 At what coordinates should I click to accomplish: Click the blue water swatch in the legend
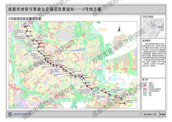click(145, 95)
